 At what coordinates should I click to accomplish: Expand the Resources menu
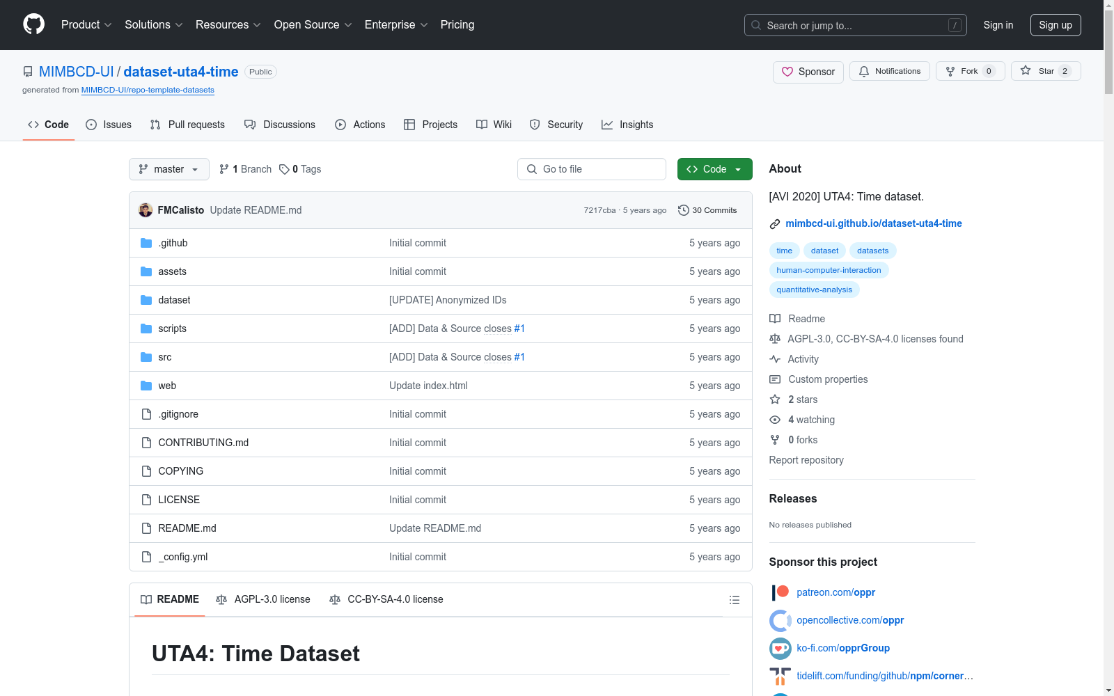pos(228,24)
